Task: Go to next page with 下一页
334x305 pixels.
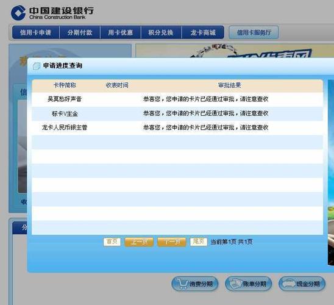Action: [x=172, y=242]
